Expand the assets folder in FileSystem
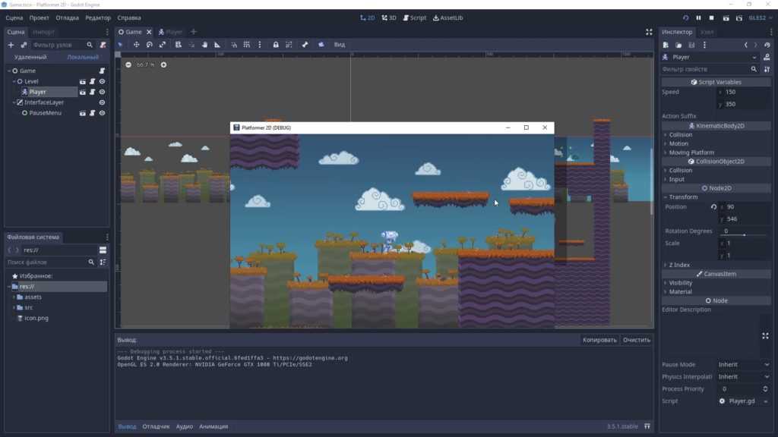 click(14, 297)
